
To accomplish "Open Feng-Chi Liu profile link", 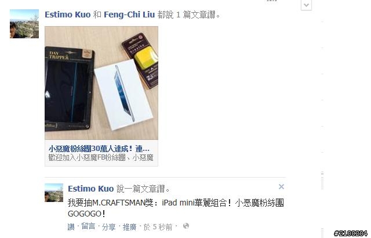I will 129,15.
